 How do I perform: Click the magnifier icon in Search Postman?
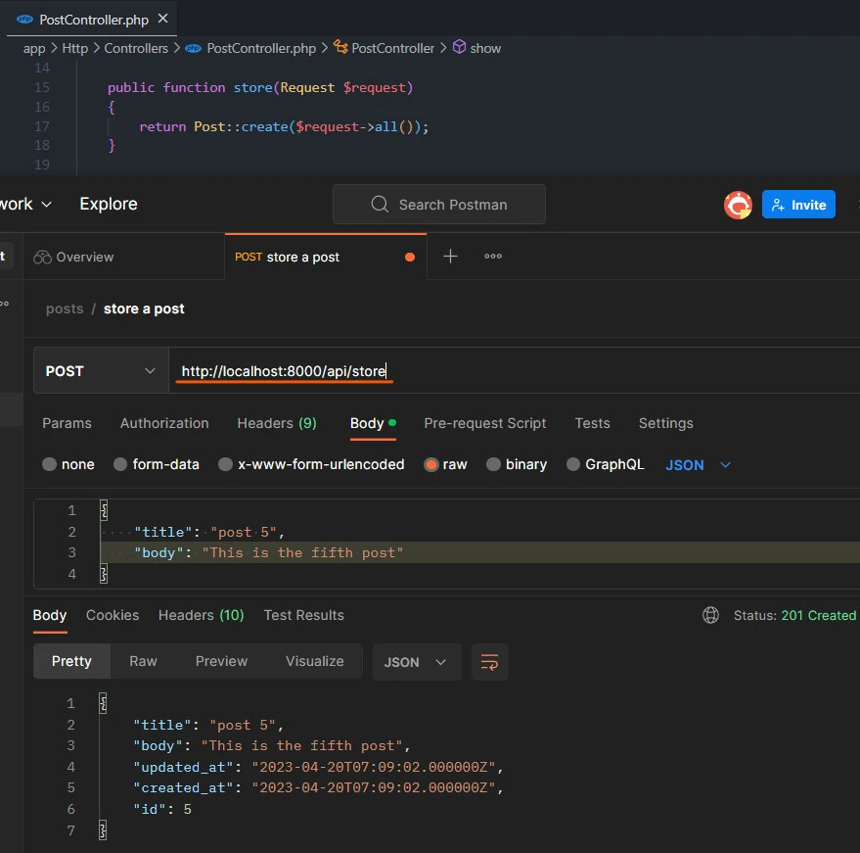380,205
